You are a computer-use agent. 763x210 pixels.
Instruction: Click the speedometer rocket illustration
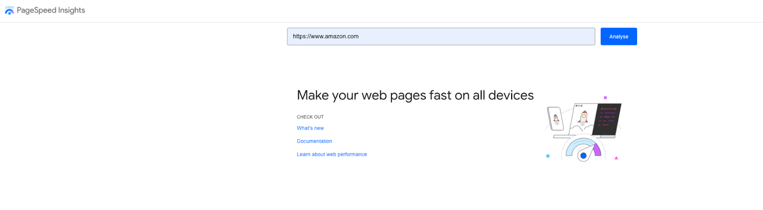[584, 129]
